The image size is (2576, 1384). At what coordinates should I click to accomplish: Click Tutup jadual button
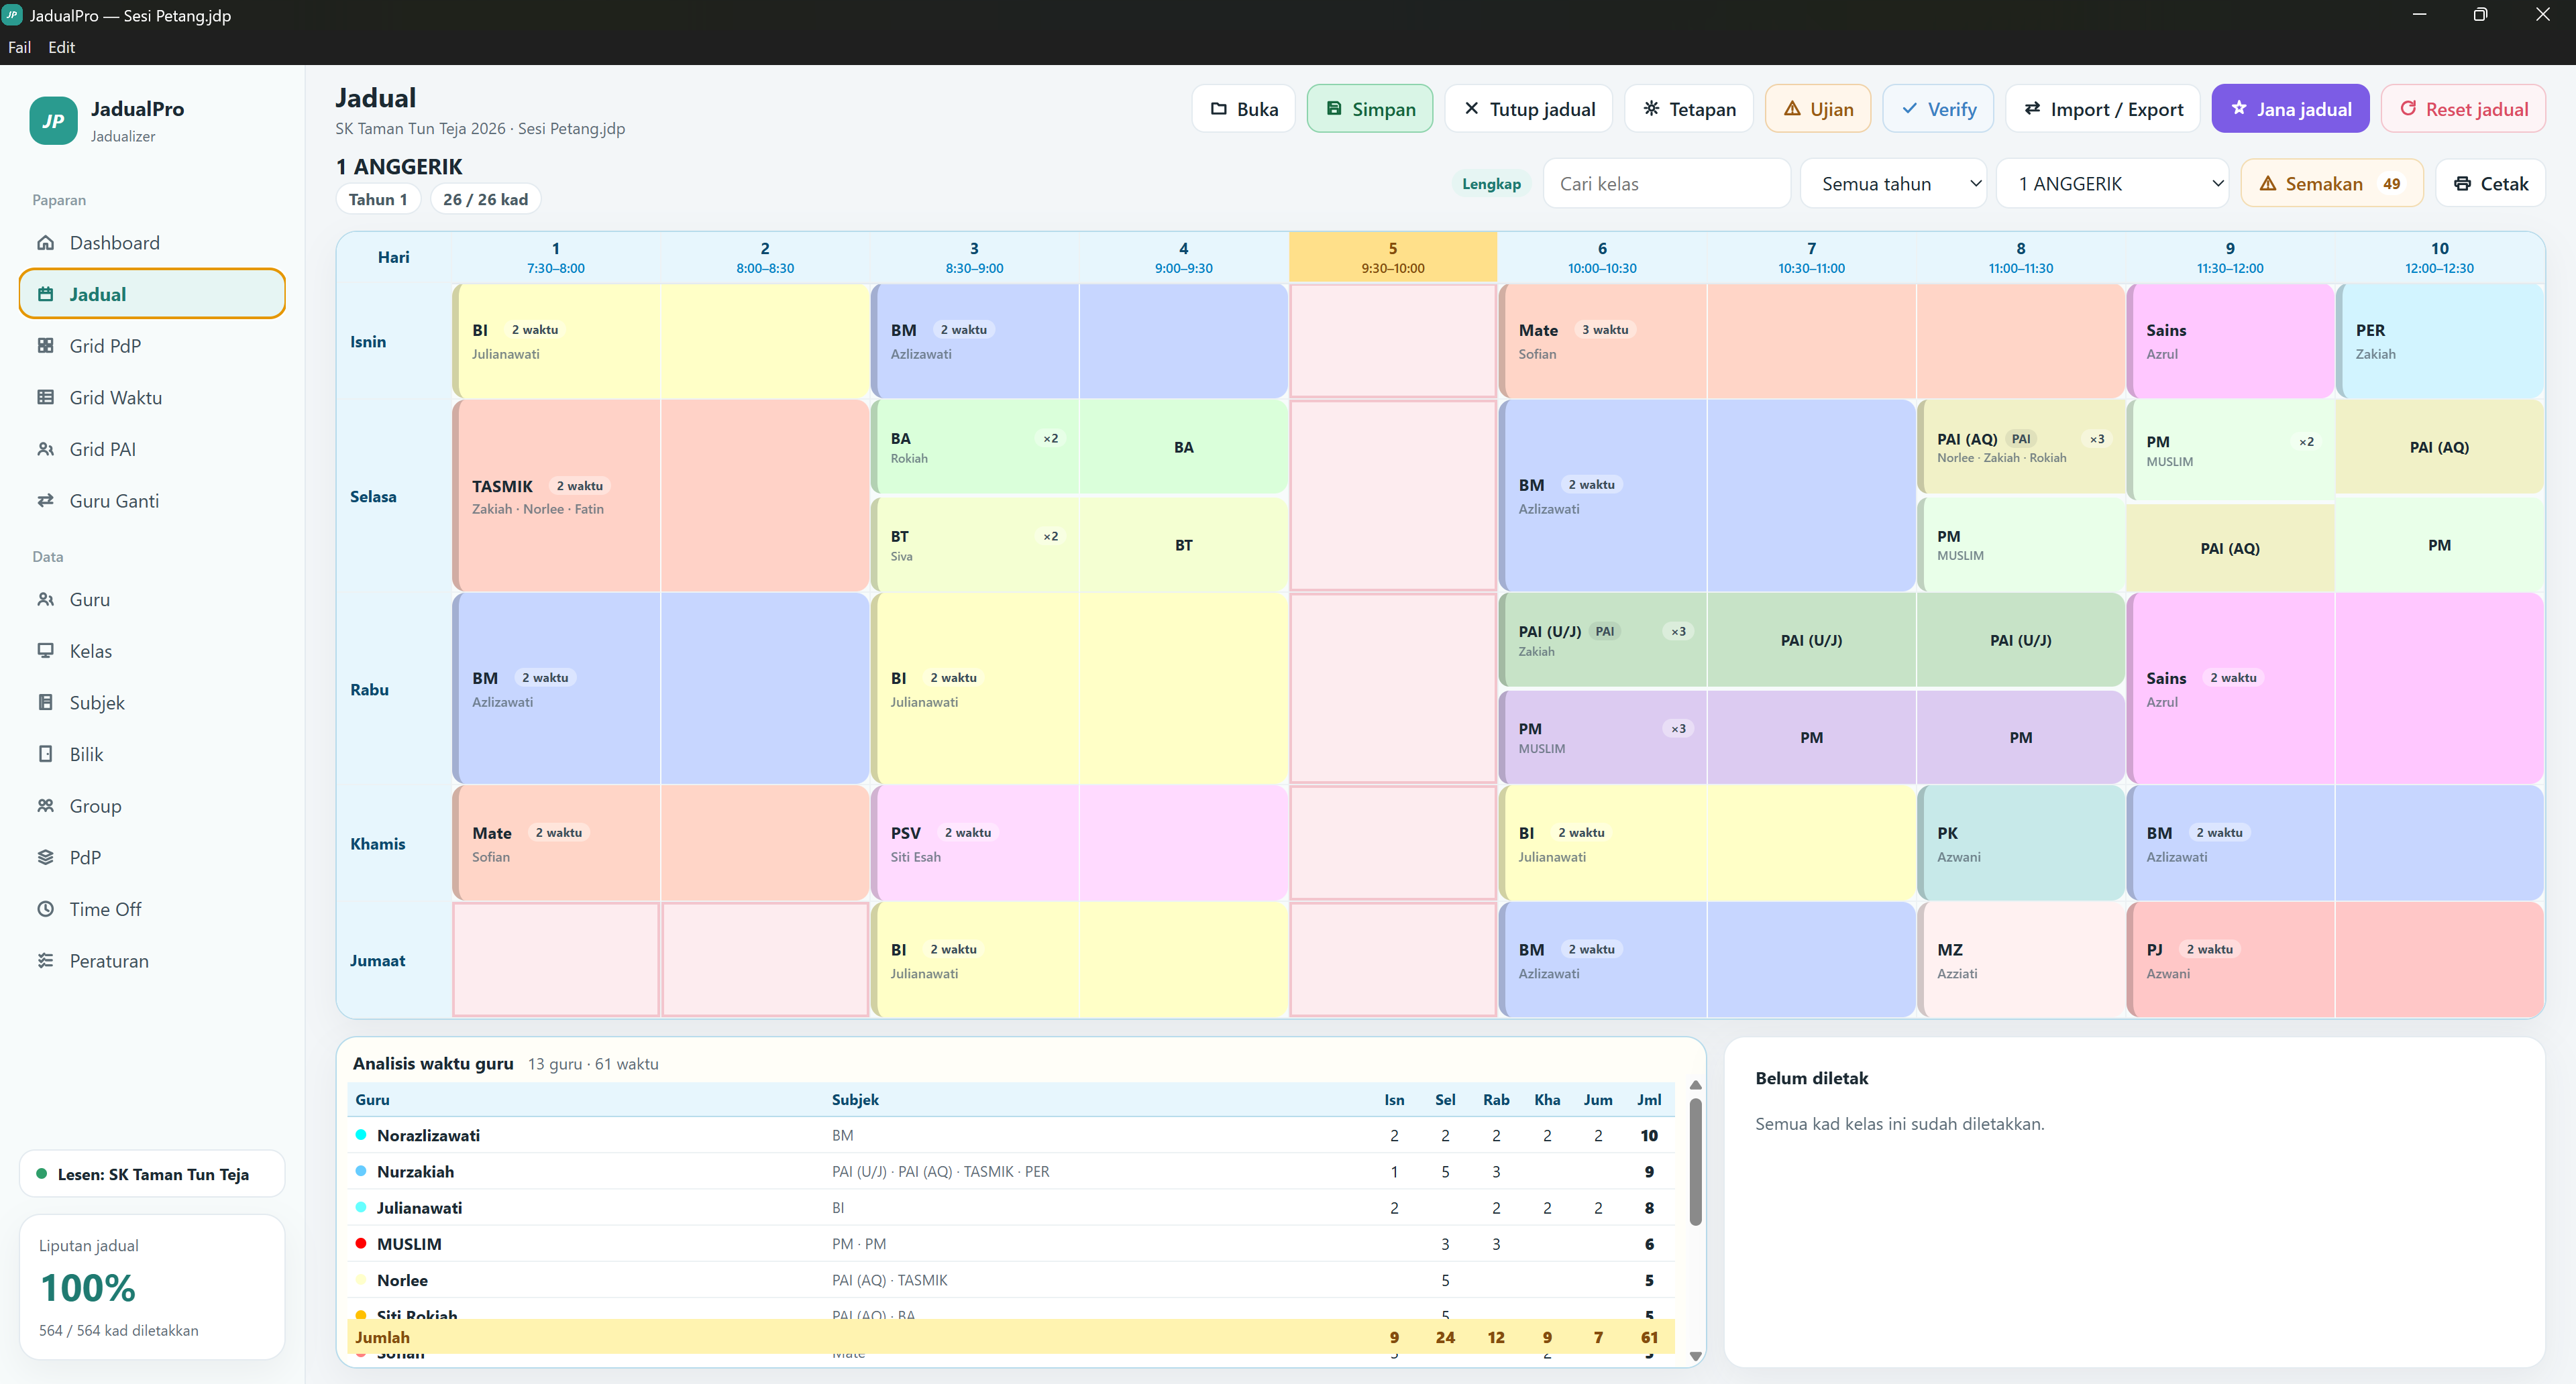(x=1528, y=109)
